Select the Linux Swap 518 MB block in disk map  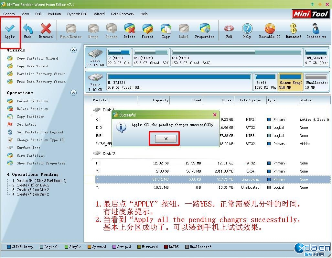tap(290, 82)
